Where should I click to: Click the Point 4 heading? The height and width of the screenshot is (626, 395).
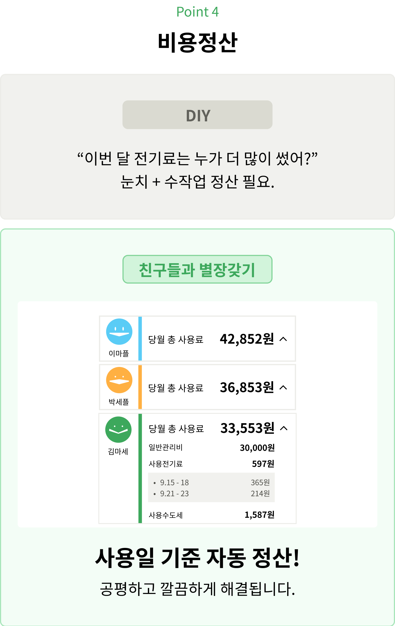coord(197,12)
